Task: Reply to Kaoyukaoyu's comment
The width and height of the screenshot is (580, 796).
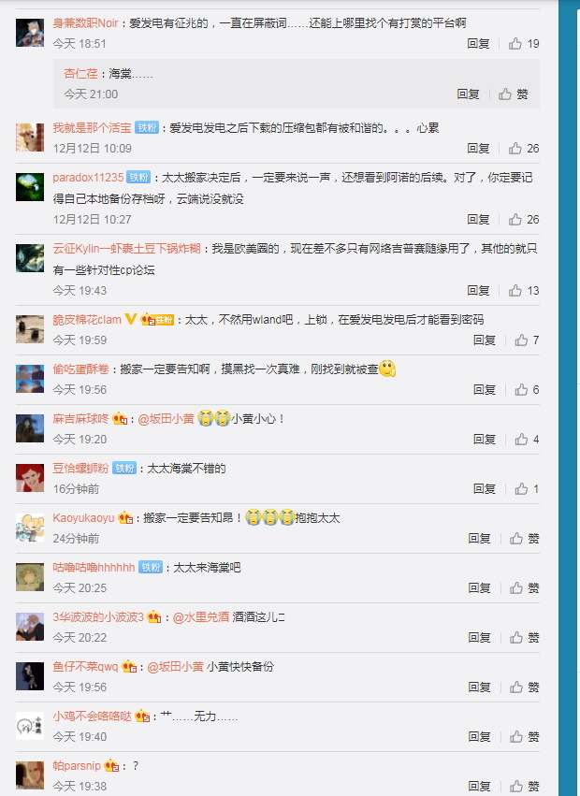Action: click(x=479, y=538)
